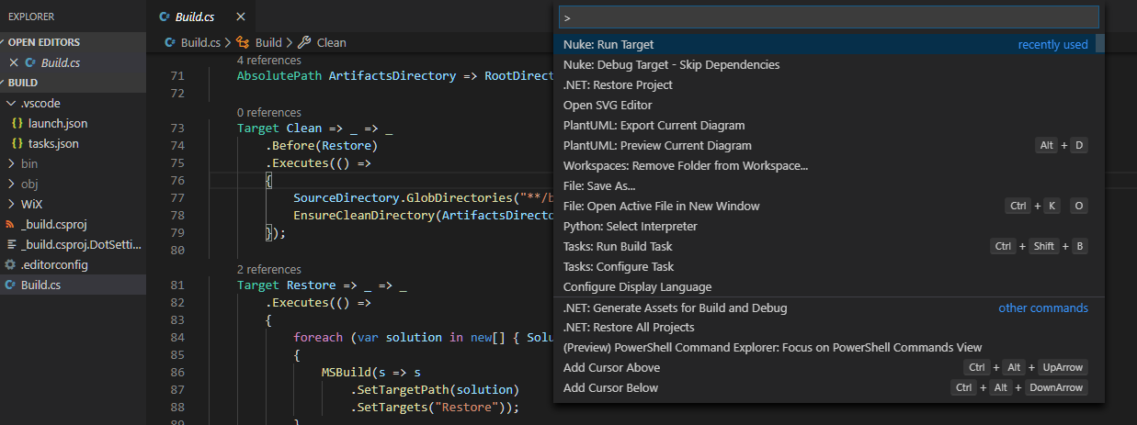Click the gear icon of .editorconfig
Viewport: 1137px width, 425px height.
coord(9,264)
